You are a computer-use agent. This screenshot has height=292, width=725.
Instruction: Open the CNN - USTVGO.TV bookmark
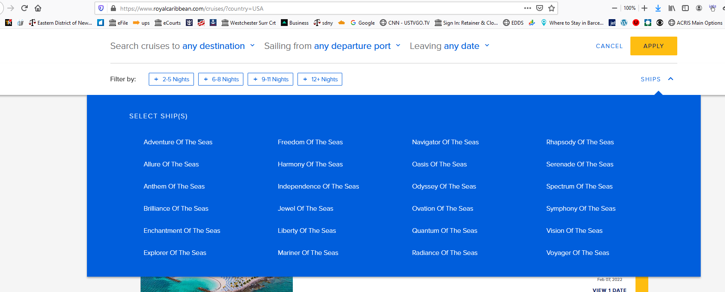(404, 23)
